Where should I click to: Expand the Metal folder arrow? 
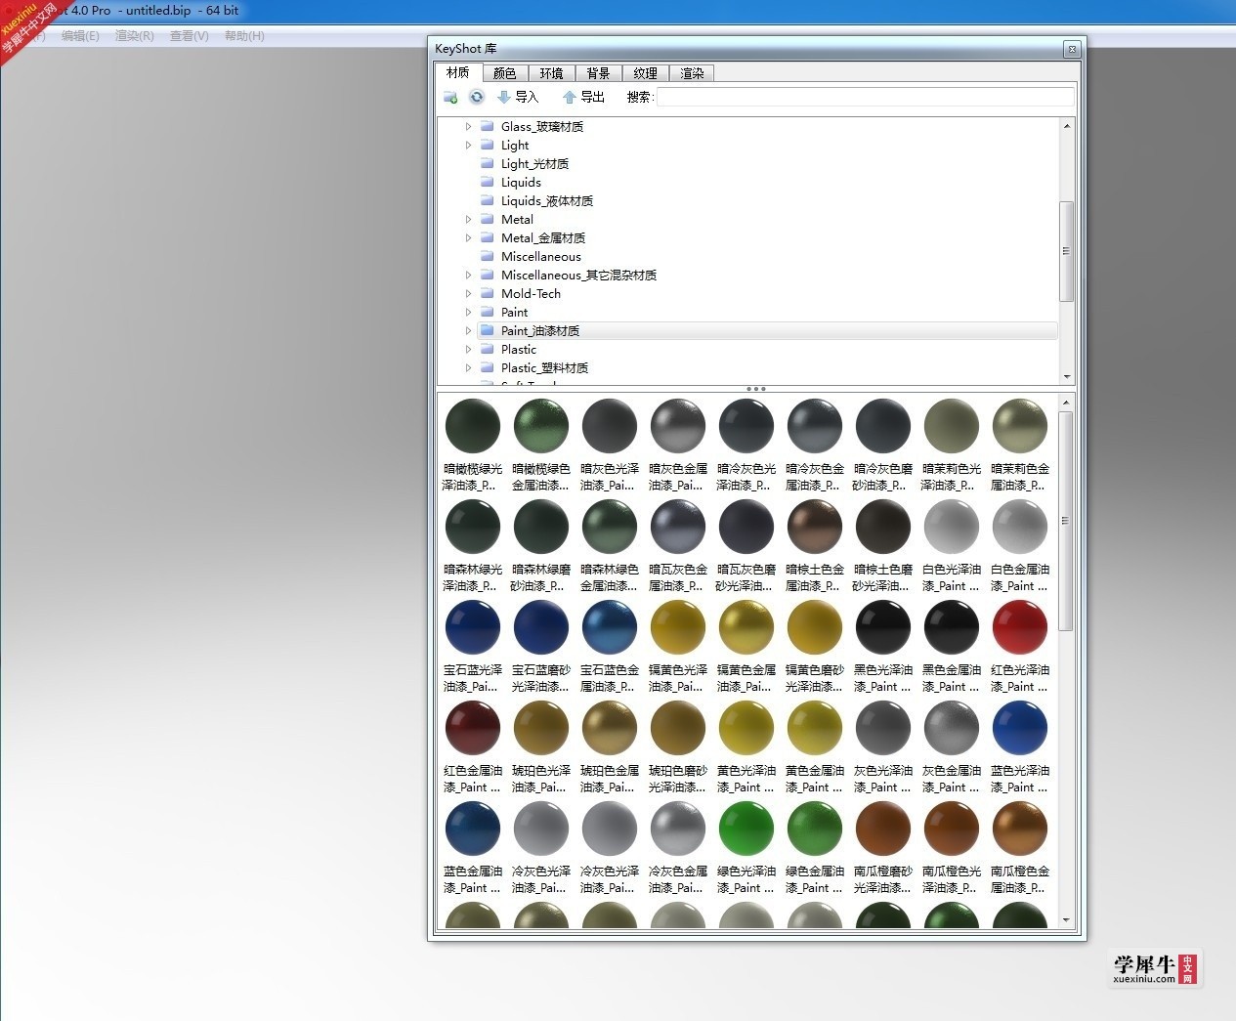[468, 220]
